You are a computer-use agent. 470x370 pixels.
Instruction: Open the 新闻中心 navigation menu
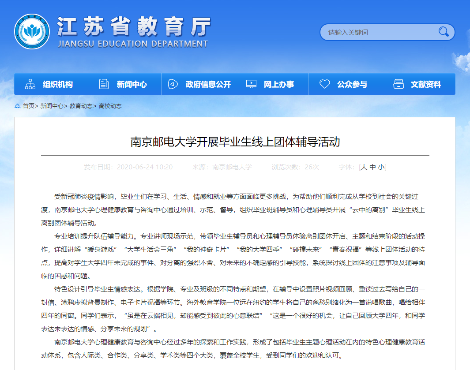click(x=132, y=84)
